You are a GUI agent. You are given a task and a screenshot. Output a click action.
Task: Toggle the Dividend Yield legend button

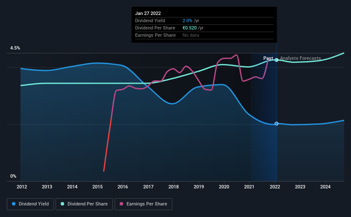pyautogui.click(x=30, y=204)
